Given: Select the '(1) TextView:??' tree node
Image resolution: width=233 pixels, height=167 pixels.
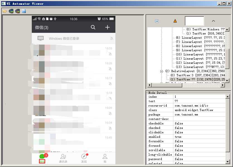Looking at the screenshot, I should pos(198,79).
